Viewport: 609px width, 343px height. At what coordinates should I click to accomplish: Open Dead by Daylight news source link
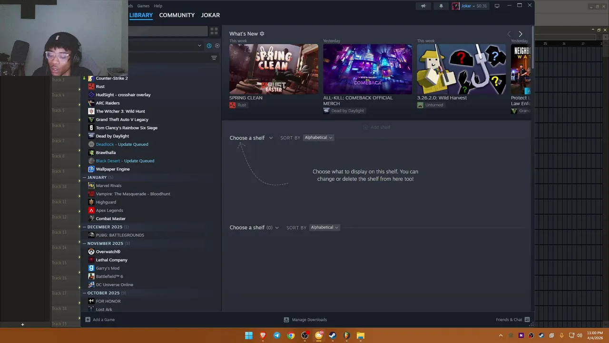344,111
